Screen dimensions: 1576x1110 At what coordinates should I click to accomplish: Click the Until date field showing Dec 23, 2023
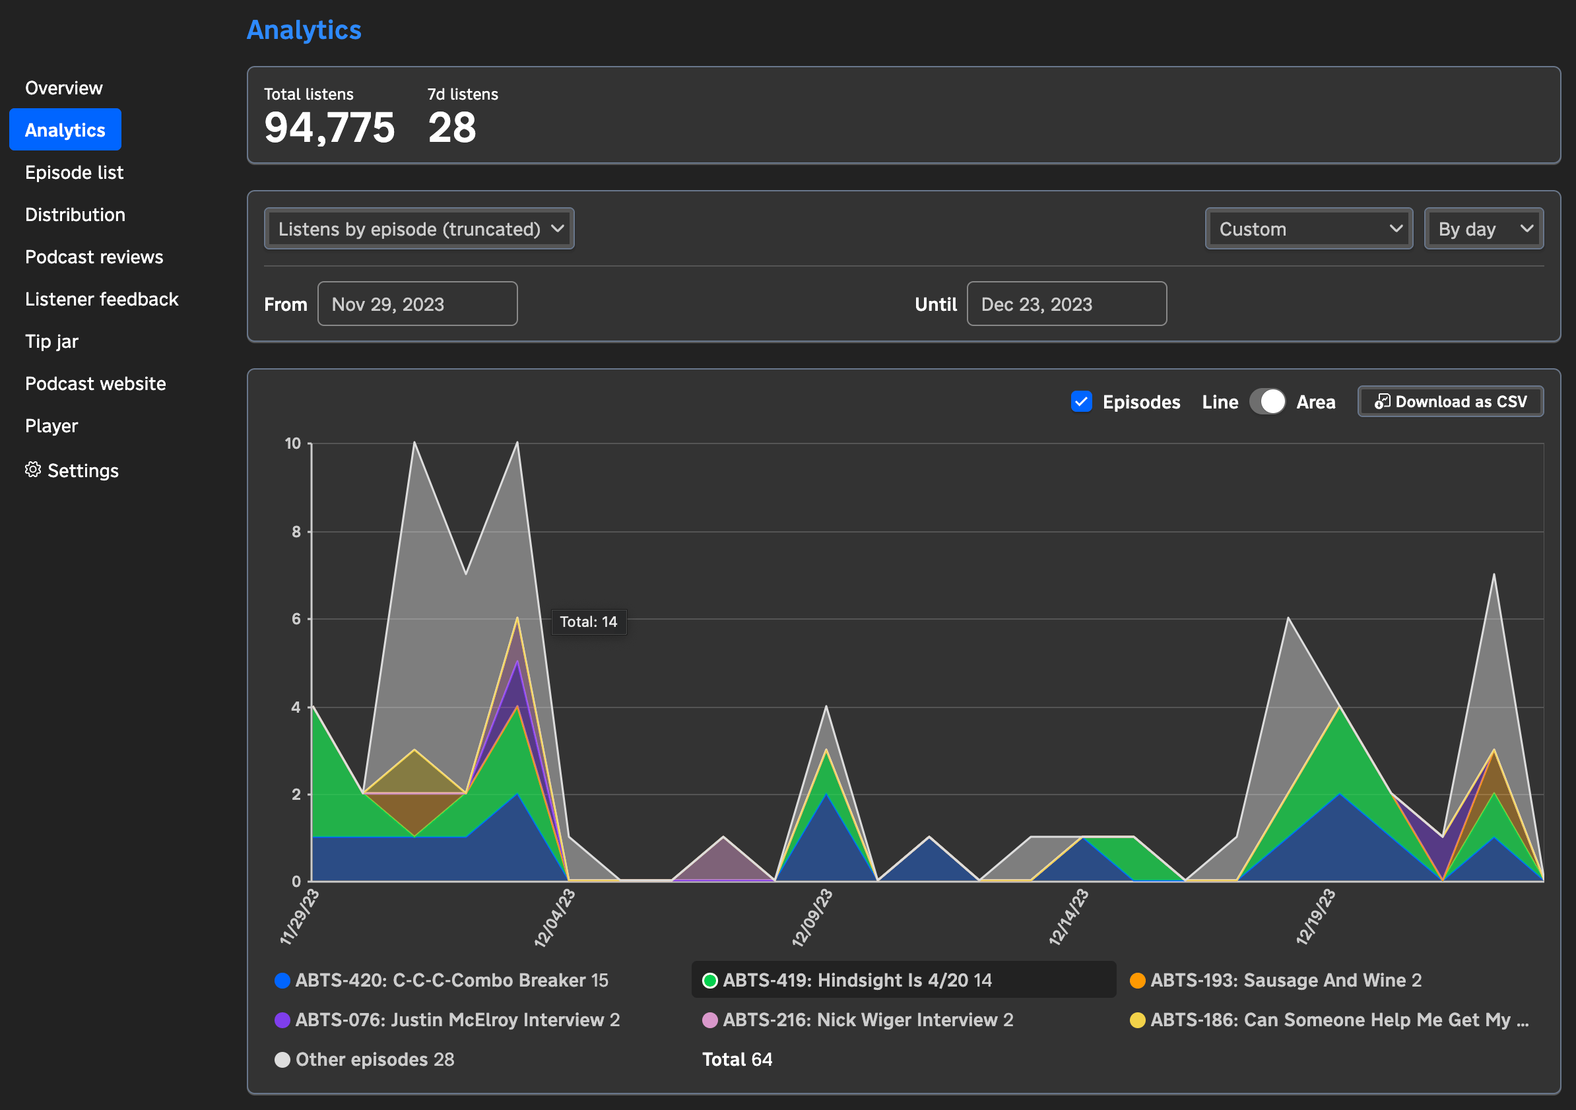click(1066, 304)
